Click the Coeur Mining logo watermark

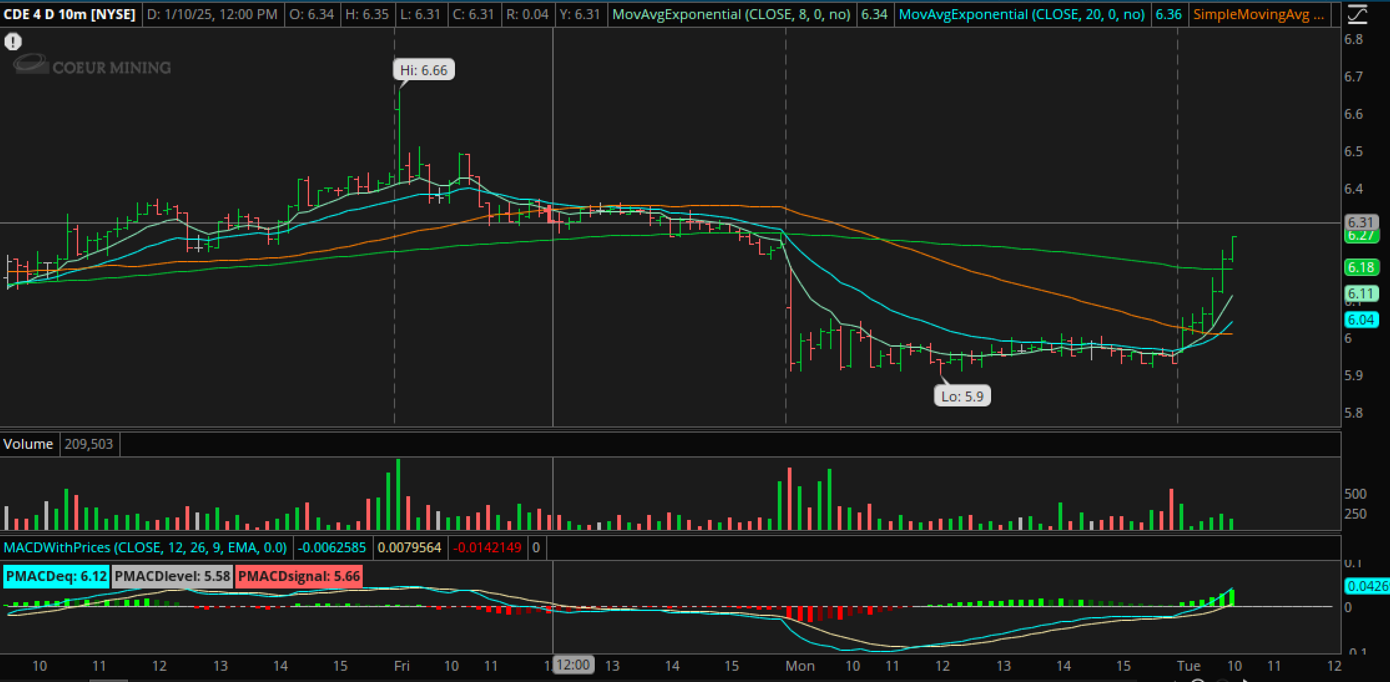[92, 66]
